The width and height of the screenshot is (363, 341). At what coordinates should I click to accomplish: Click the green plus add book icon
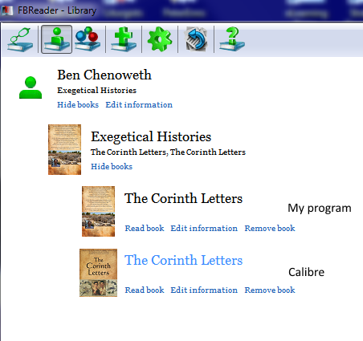pyautogui.click(x=124, y=39)
